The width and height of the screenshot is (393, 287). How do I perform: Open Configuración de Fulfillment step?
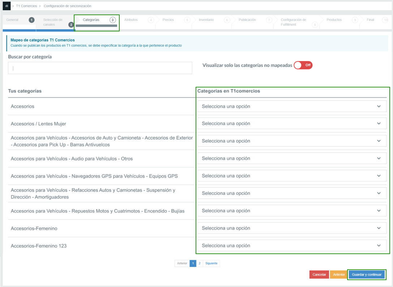pyautogui.click(x=298, y=22)
